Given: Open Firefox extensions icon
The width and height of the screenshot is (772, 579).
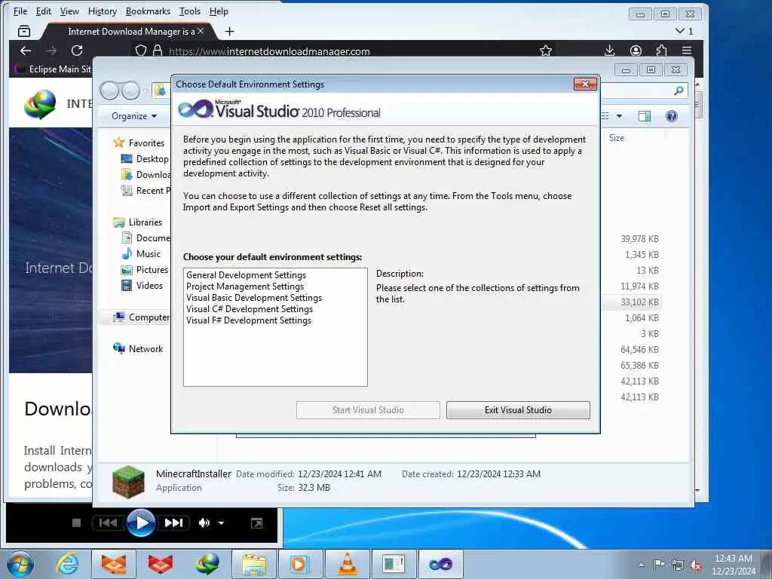Looking at the screenshot, I should click(x=661, y=51).
